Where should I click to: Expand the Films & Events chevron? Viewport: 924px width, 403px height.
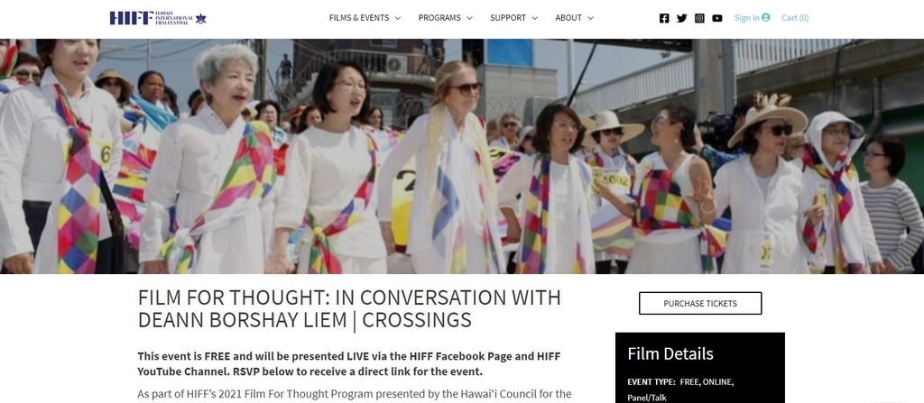click(398, 18)
